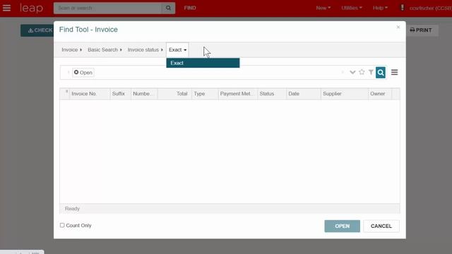
Task: Sort by the Type column
Action: click(205, 94)
